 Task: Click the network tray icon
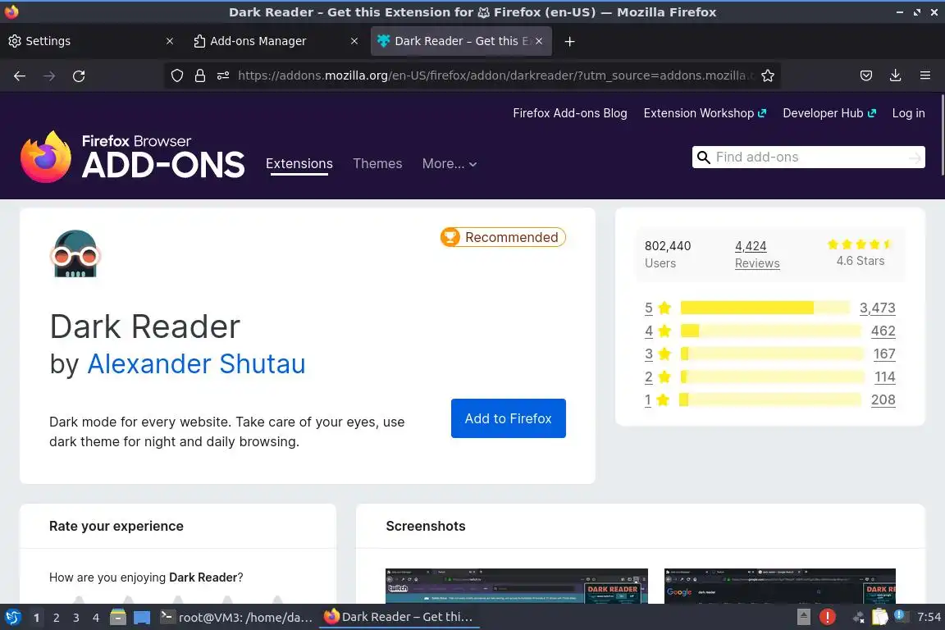point(858,617)
